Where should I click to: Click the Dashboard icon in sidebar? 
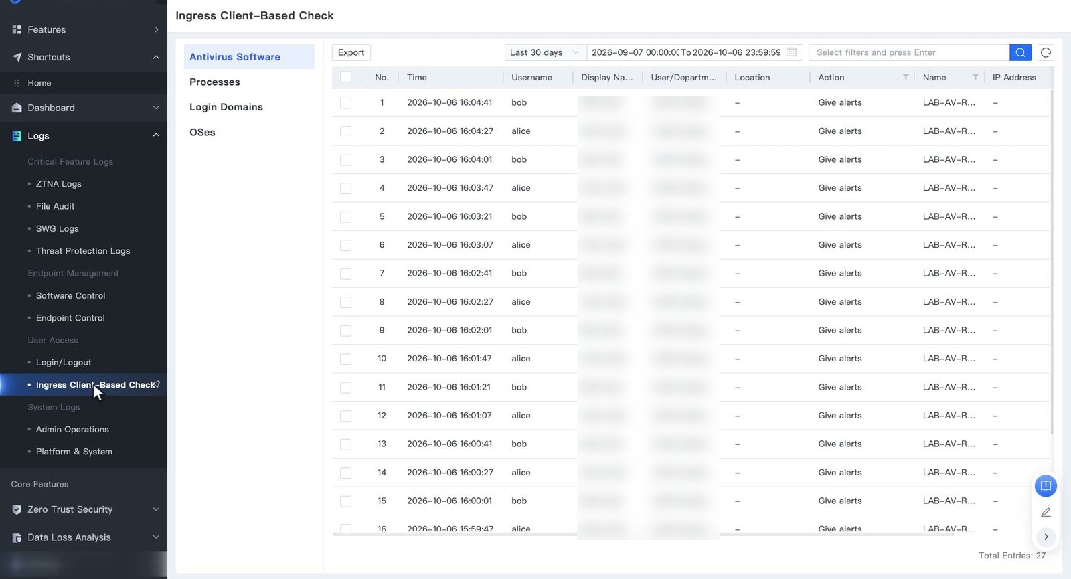point(17,108)
